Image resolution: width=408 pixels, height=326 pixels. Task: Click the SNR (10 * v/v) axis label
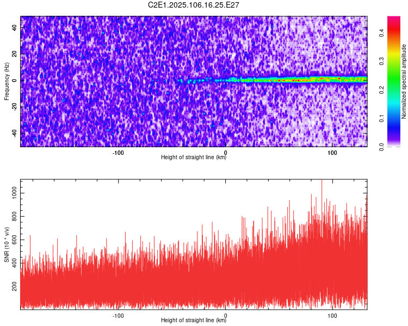[x=7, y=244]
